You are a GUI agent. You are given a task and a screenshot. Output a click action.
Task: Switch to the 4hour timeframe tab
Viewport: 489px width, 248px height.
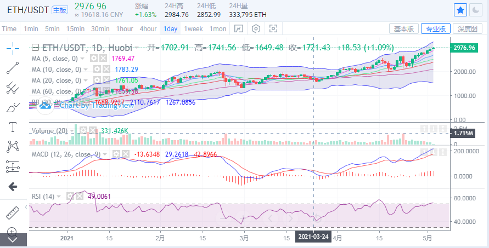click(x=148, y=29)
